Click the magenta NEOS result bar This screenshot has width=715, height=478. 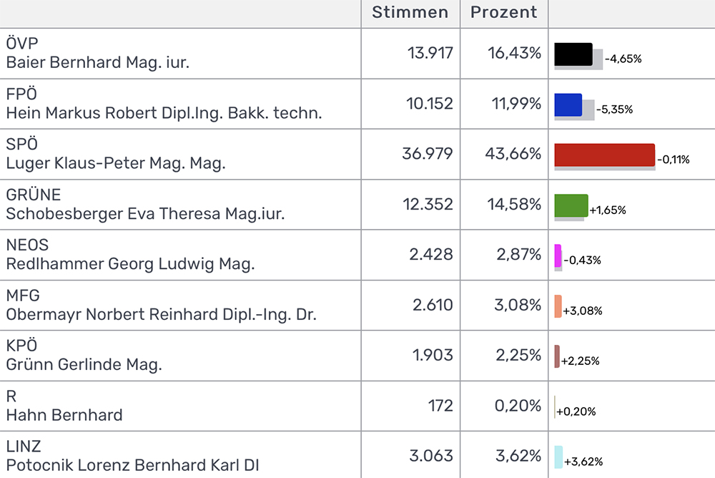pos(558,255)
